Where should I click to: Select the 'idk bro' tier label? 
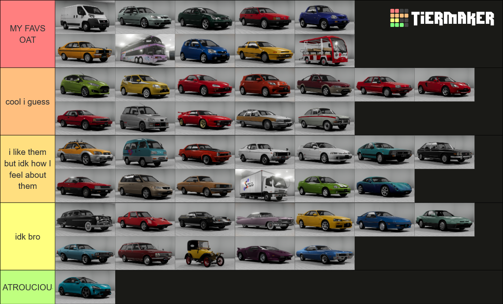coord(28,236)
